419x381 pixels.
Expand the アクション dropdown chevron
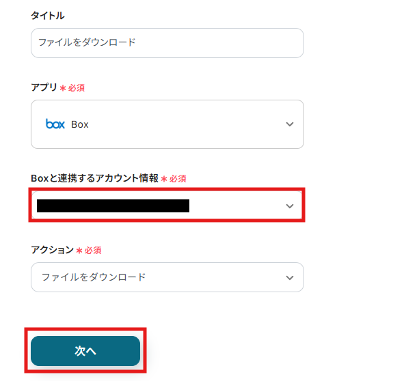290,278
